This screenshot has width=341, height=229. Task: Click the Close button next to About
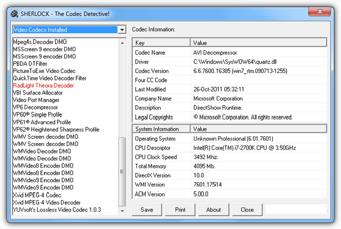click(x=247, y=209)
